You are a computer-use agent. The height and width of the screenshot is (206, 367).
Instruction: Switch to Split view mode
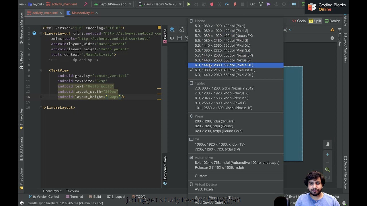coord(315,21)
